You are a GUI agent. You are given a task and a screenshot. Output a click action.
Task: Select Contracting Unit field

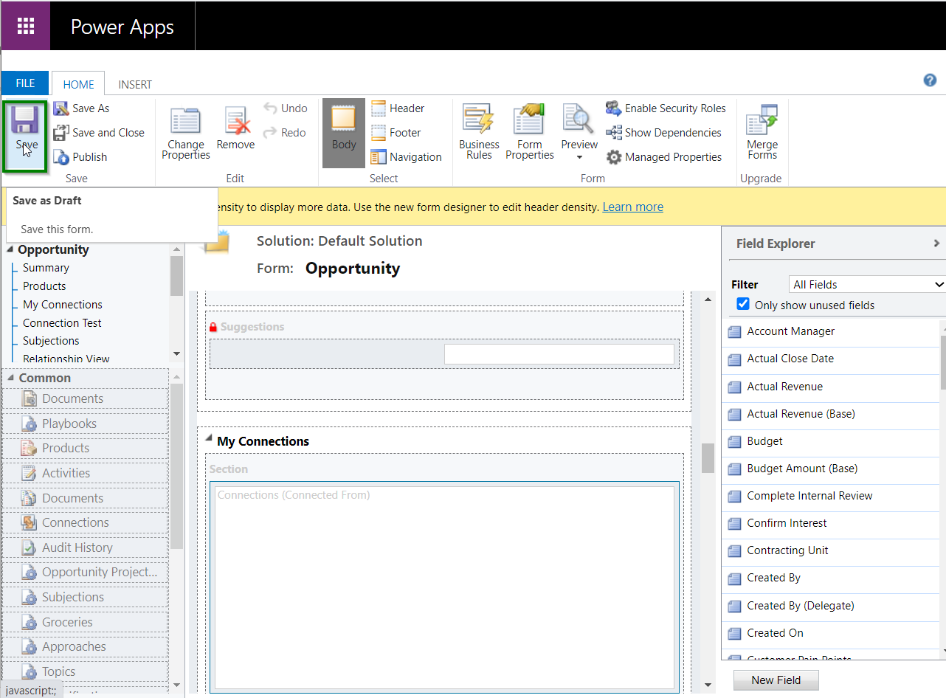pyautogui.click(x=830, y=550)
